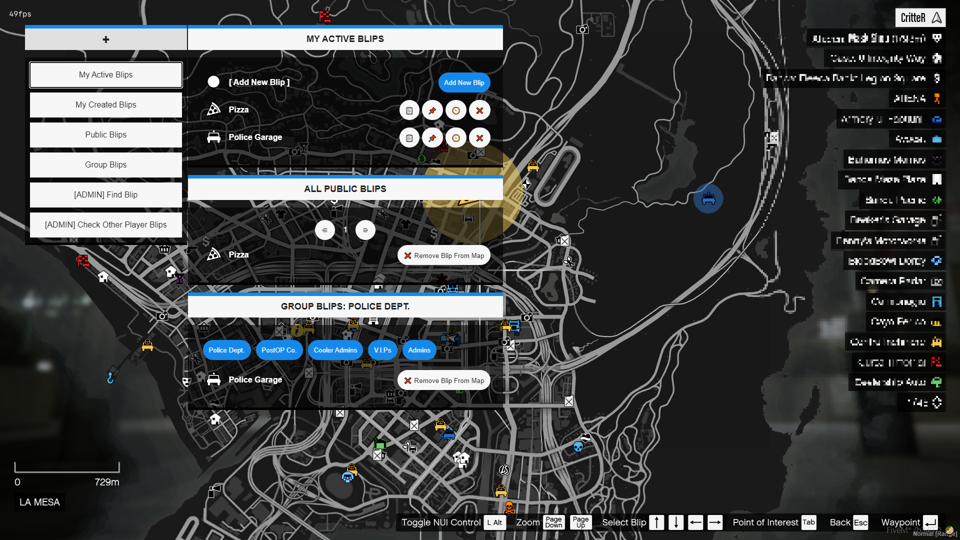The image size is (960, 540).
Task: Click the Pizza label in public blips
Action: pyautogui.click(x=238, y=255)
